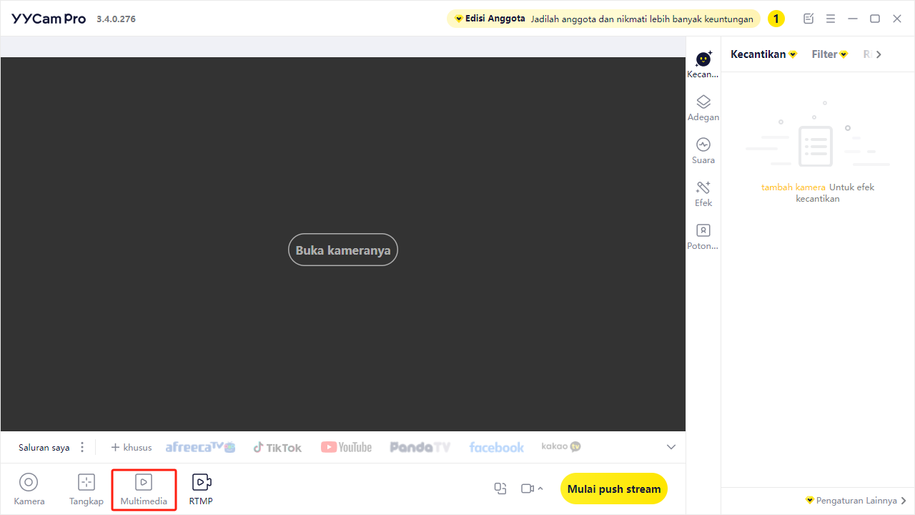Click the screen swap layout icon
Image resolution: width=915 pixels, height=515 pixels.
[500, 489]
